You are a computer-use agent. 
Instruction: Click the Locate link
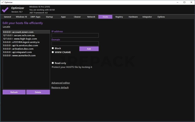pos(6,27)
